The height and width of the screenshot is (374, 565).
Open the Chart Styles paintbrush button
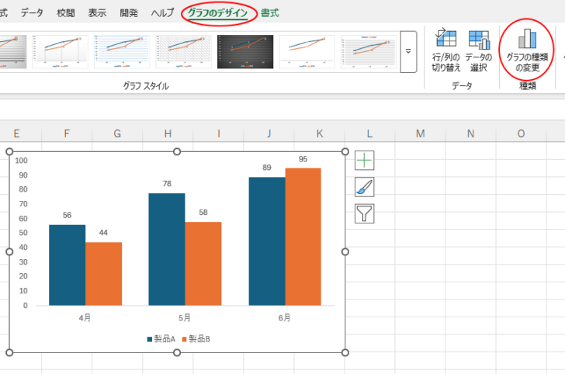pyautogui.click(x=364, y=187)
